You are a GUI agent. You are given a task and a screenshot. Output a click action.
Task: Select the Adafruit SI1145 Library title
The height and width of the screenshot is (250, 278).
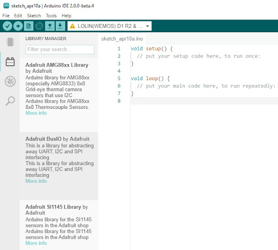coord(53,207)
